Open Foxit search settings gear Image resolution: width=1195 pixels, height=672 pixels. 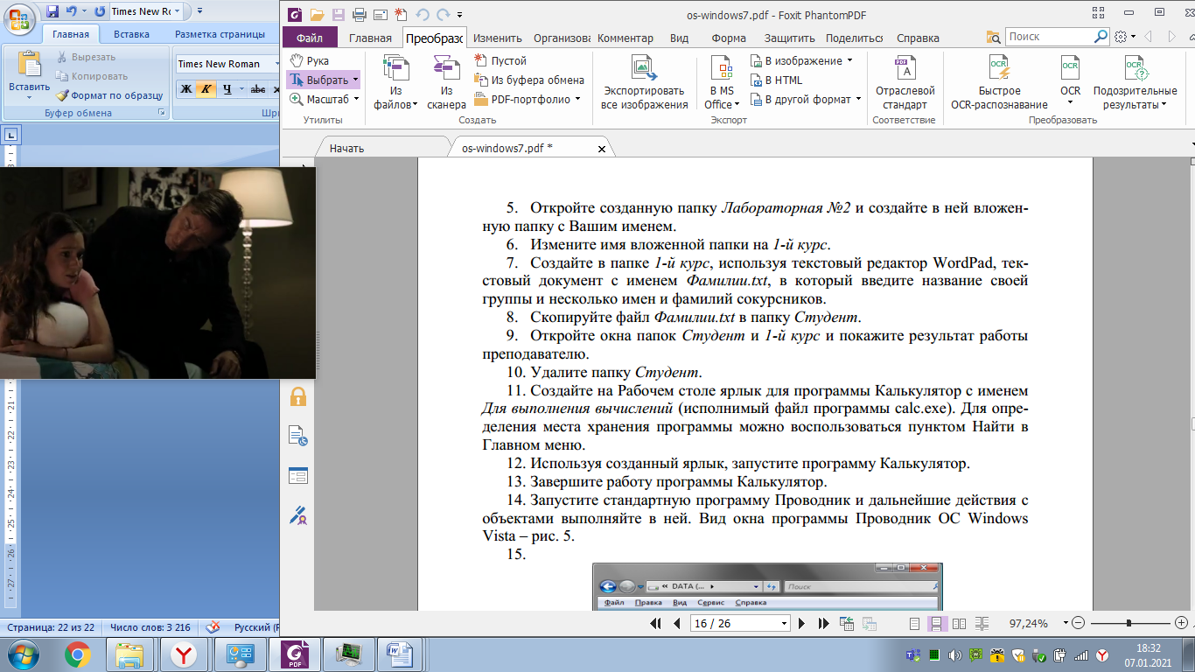point(1122,37)
